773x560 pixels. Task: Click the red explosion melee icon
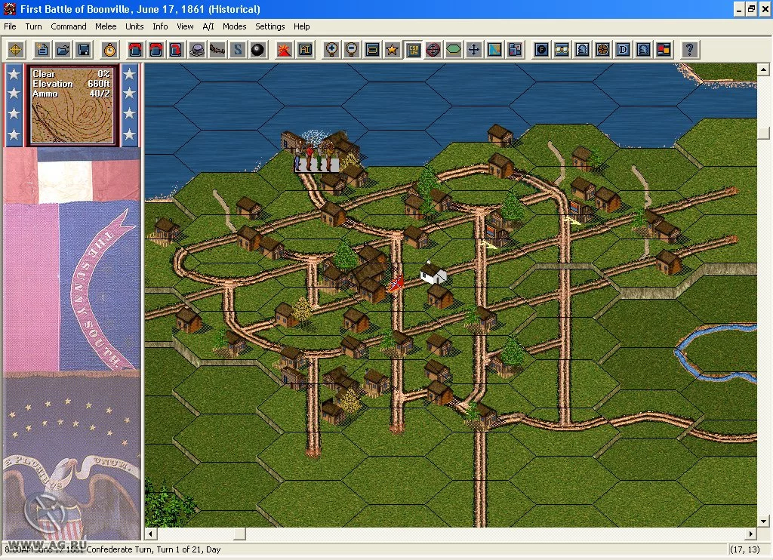[x=284, y=50]
